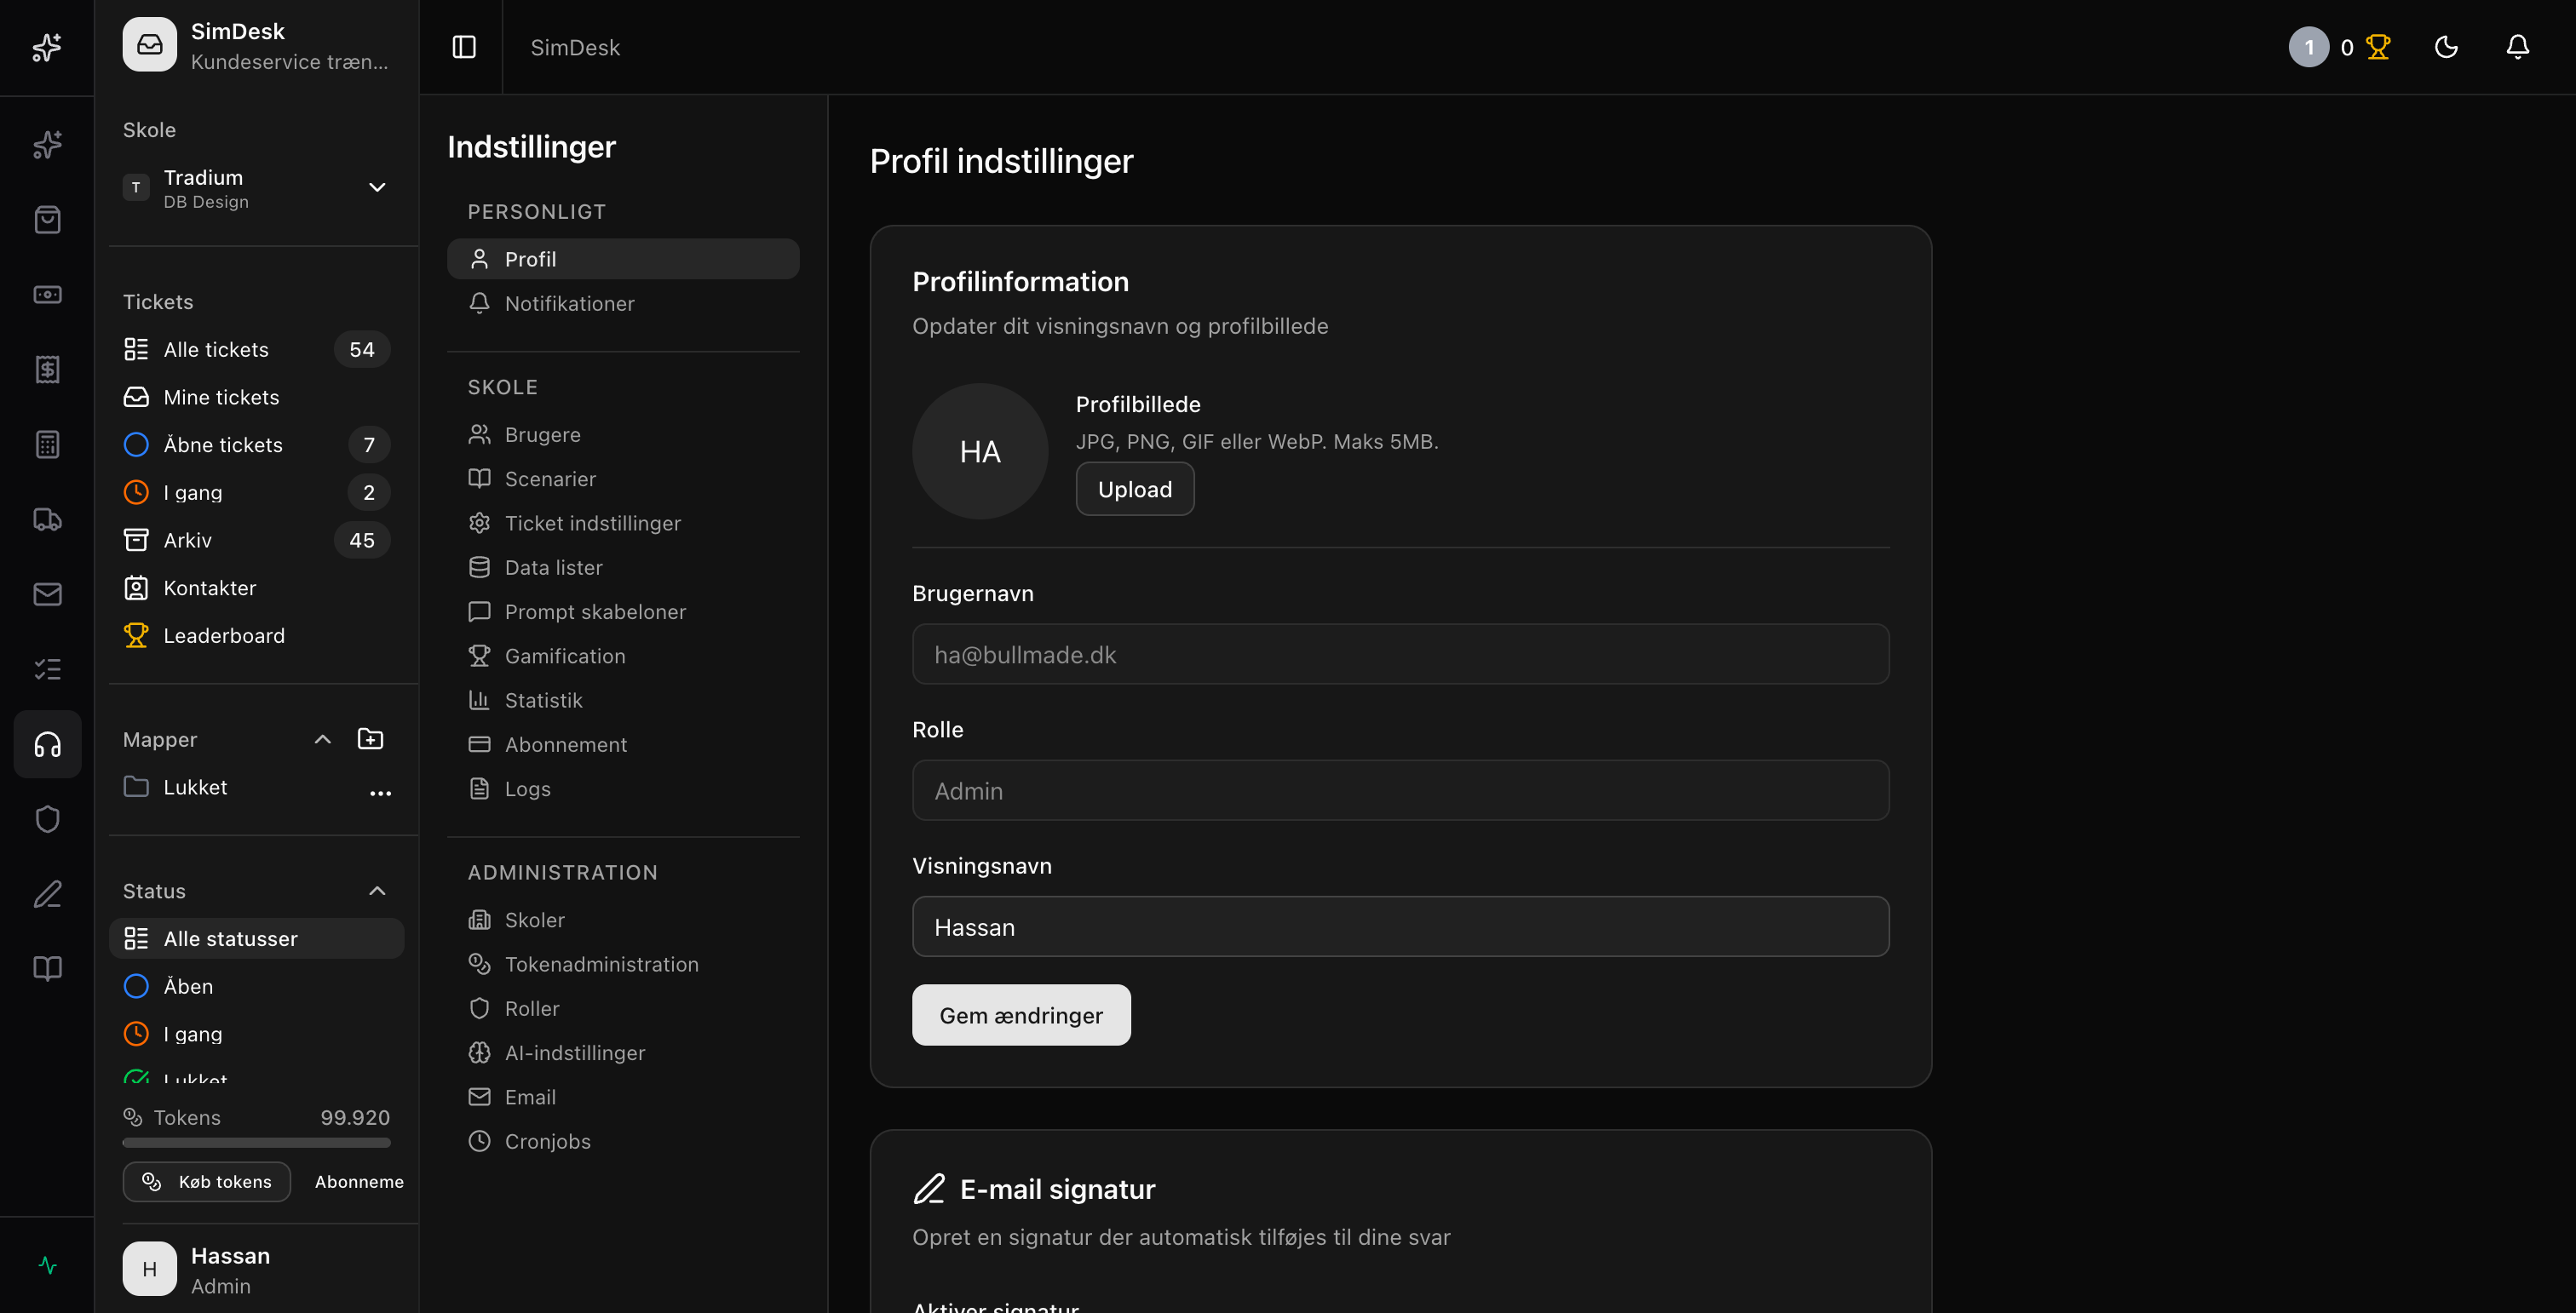Toggle the sidebar panel icon in header
The width and height of the screenshot is (2576, 1313).
click(464, 47)
